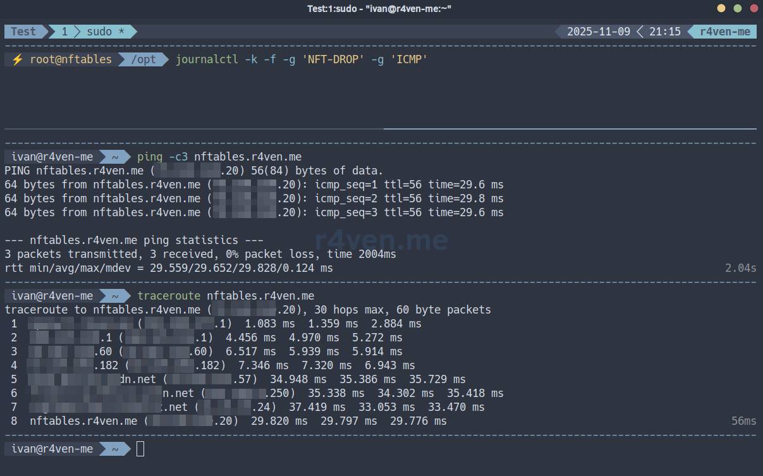
Task: Click the lightning bolt icon in root prompt
Action: pos(17,59)
